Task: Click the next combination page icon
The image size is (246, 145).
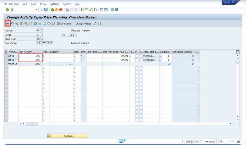Action: [100, 23]
